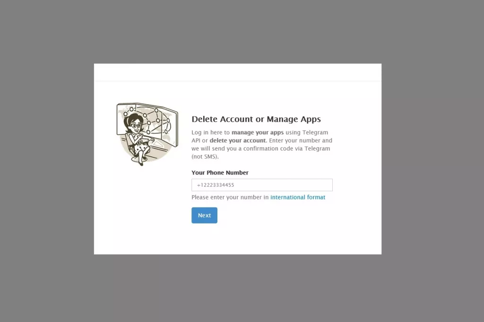
Task: Click the woman at map screens illustration
Action: (x=147, y=134)
